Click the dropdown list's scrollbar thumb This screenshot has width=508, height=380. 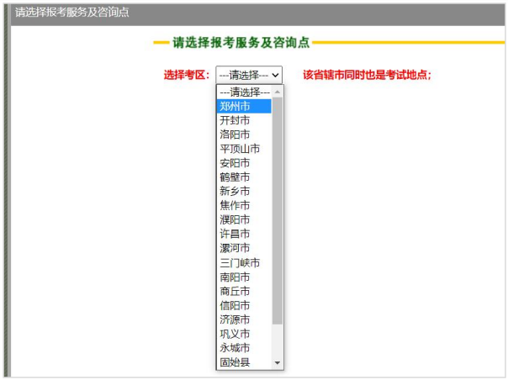coord(278,210)
